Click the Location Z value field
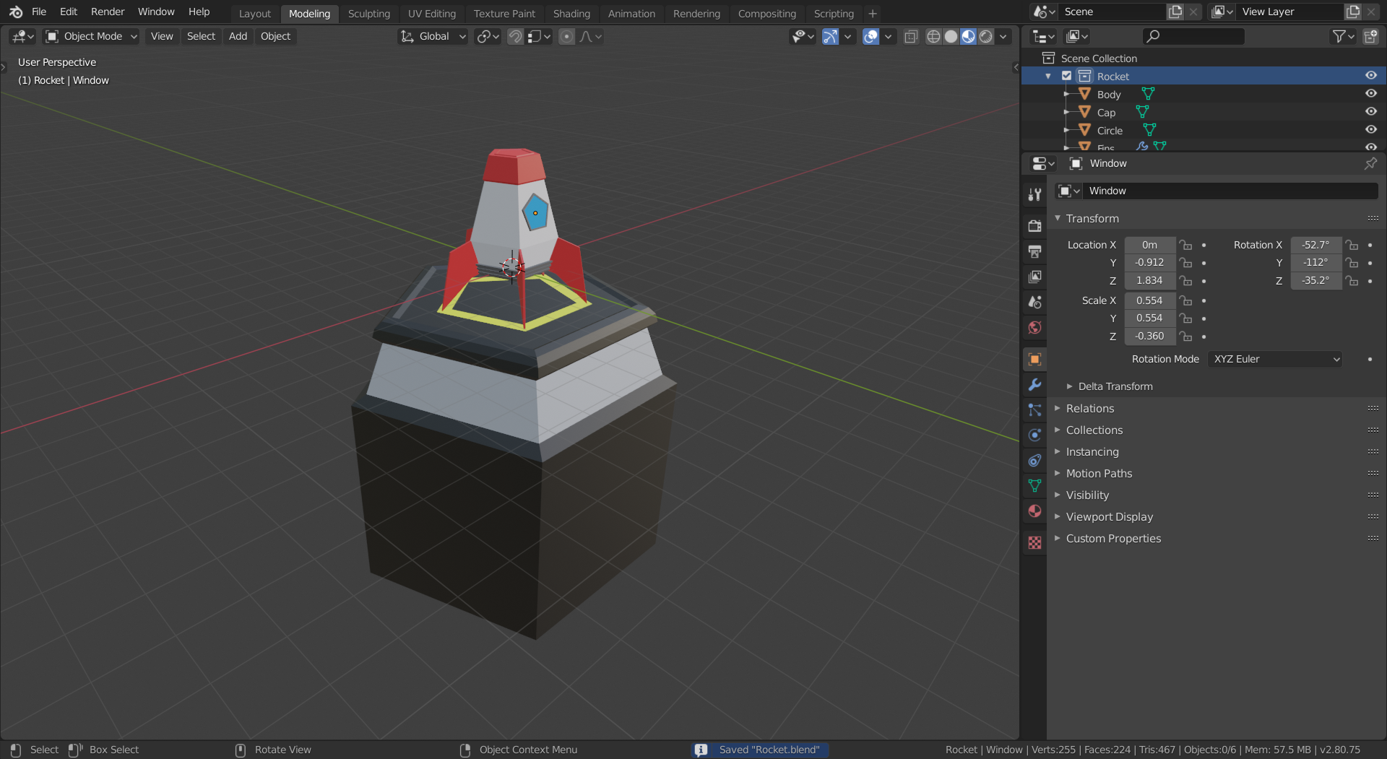The height and width of the screenshot is (759, 1387). coord(1149,281)
